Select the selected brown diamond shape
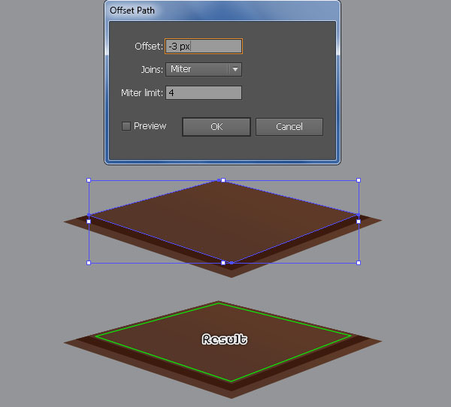This screenshot has width=451, height=407. [223, 222]
